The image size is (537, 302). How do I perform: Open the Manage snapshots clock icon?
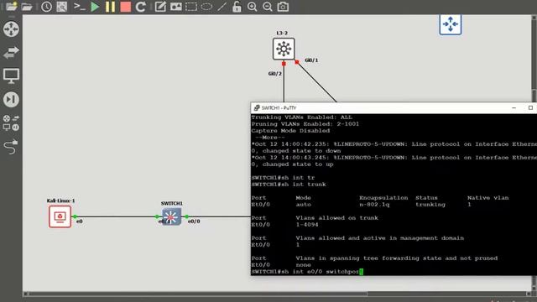coord(47,7)
